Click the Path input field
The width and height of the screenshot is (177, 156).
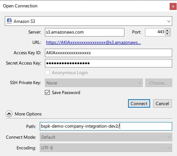point(106,126)
